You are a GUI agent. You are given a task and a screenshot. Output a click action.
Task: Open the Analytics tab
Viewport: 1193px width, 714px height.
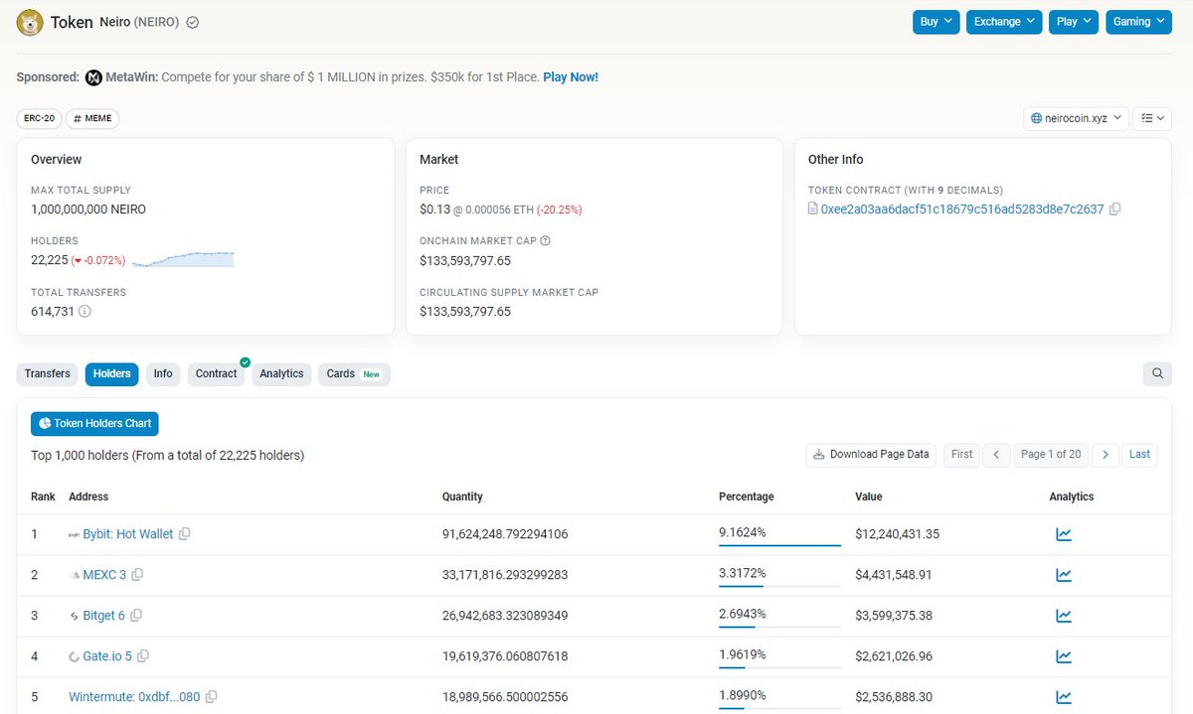[281, 374]
